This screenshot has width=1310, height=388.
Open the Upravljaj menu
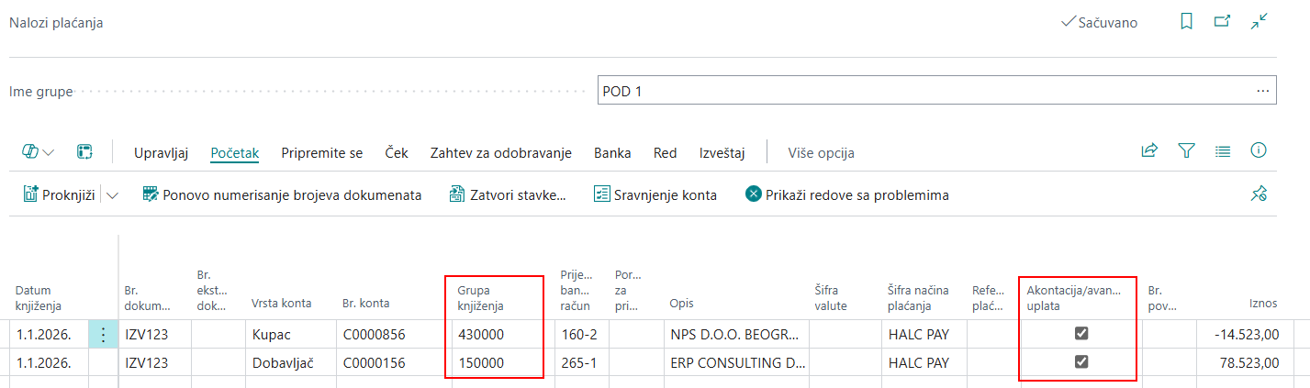pyautogui.click(x=162, y=153)
